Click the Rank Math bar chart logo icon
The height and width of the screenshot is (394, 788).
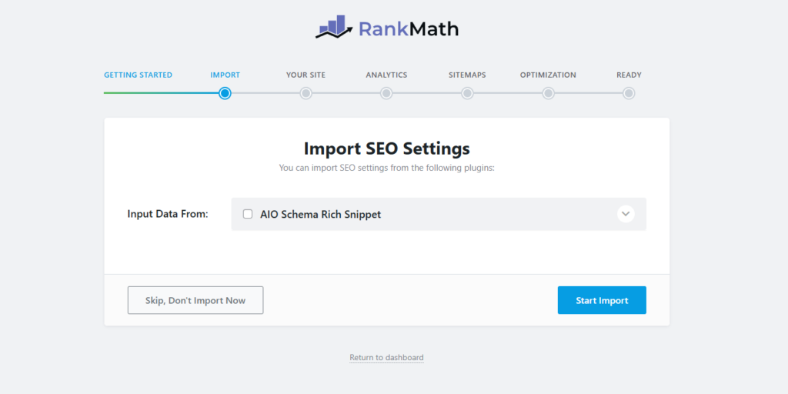pos(332,27)
